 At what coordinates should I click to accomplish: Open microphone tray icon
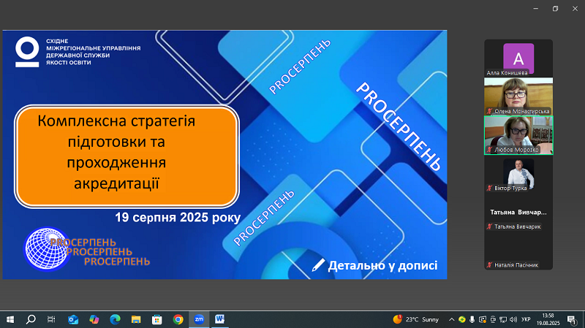[472, 319]
